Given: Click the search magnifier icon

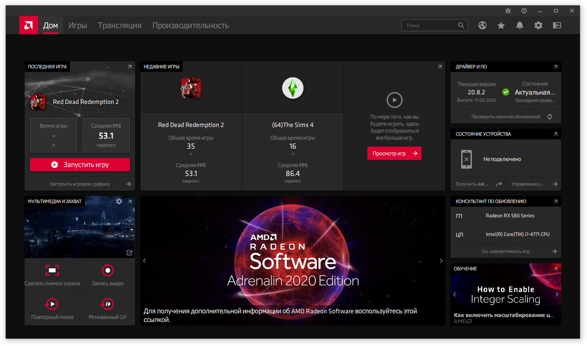Looking at the screenshot, I should [x=461, y=25].
